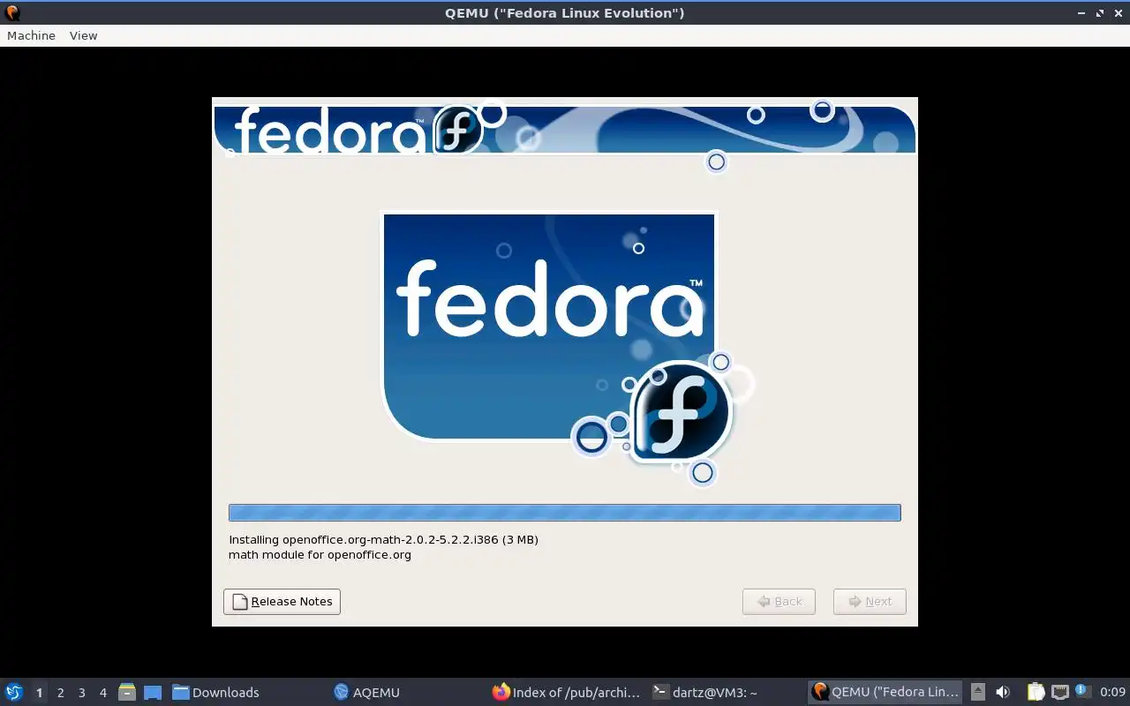1130x706 pixels.
Task: Switch to workspace 2
Action: [x=60, y=693]
